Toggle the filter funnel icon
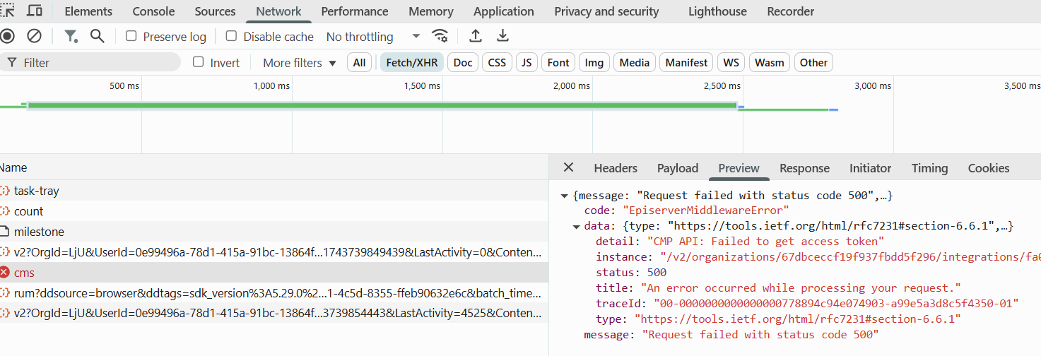1041x356 pixels. pyautogui.click(x=71, y=36)
